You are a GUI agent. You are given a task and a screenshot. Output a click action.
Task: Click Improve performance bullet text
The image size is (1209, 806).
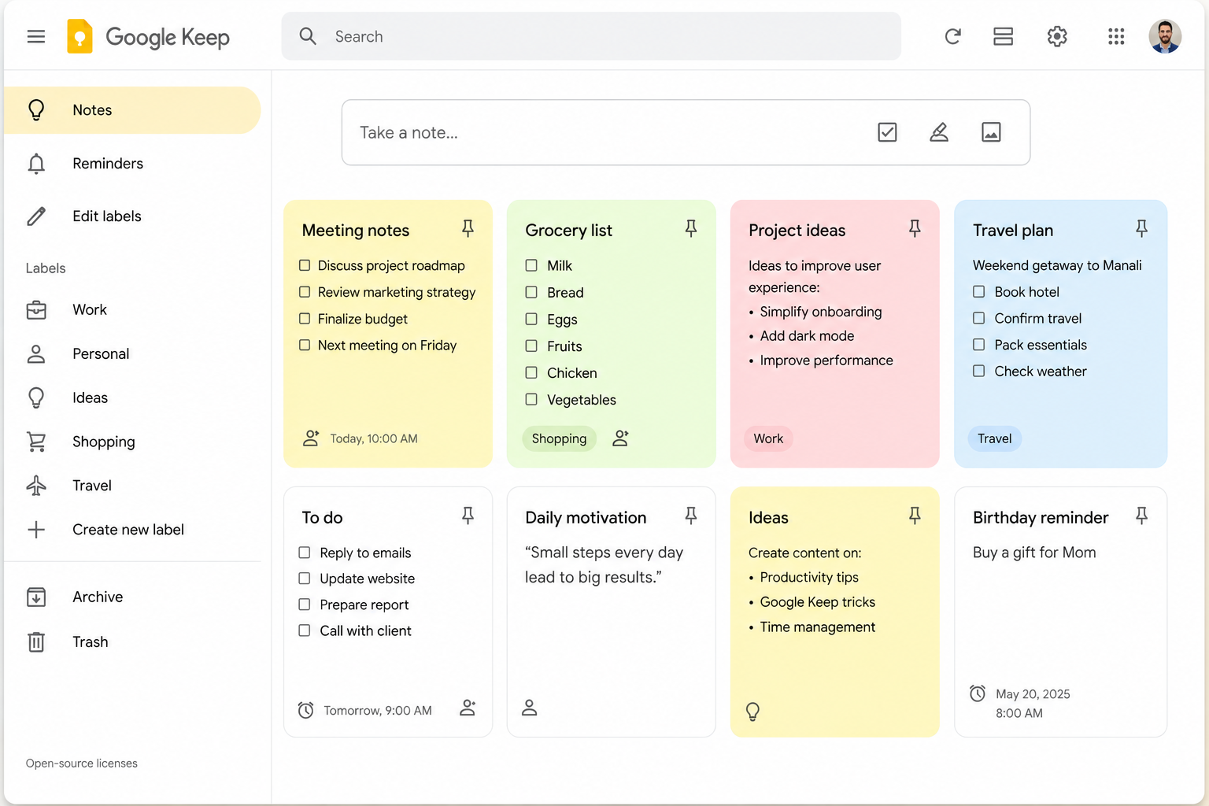point(826,360)
